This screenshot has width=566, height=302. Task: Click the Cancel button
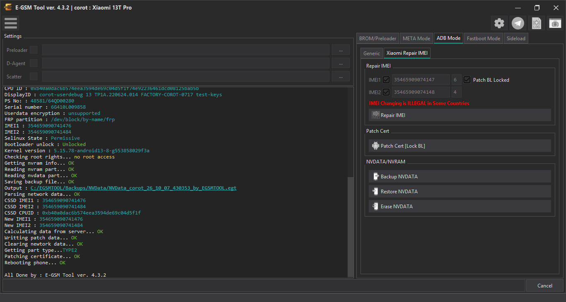(545, 285)
